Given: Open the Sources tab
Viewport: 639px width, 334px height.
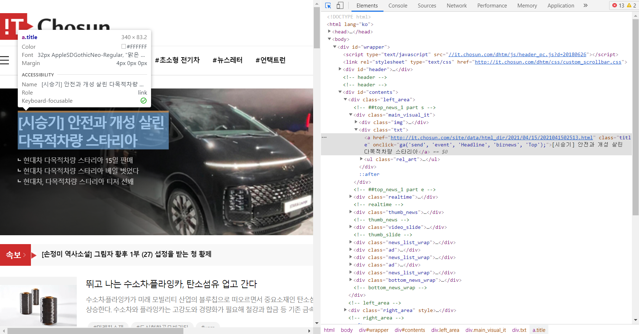Looking at the screenshot, I should click(427, 6).
